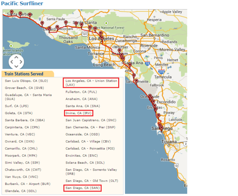This screenshot has width=238, height=196.
Task: Open Guadalupe, CA - Santa Maria (GUA) station
Action: tap(28, 97)
